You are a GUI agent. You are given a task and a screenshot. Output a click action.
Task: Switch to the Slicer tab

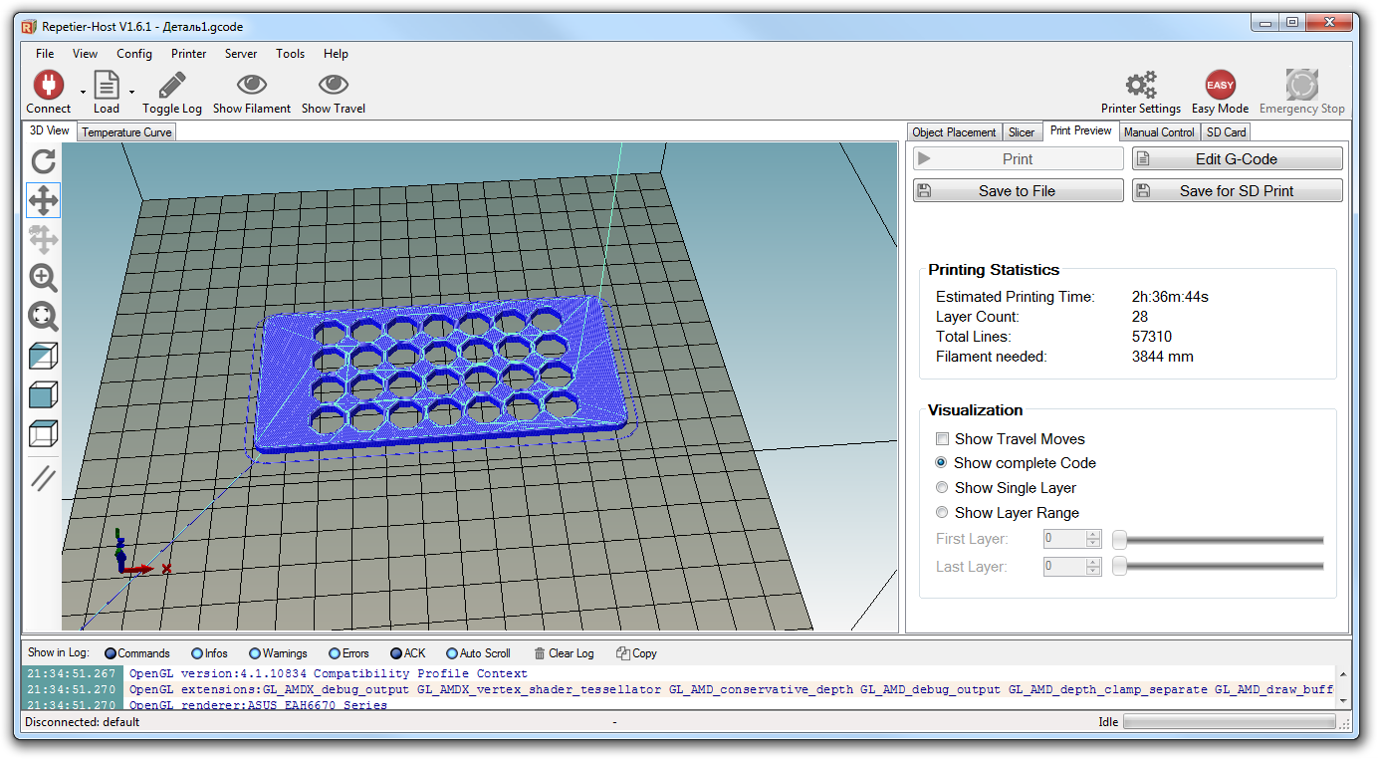[1022, 132]
